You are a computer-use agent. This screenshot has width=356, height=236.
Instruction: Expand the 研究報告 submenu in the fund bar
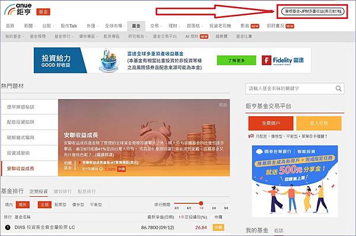[138, 36]
